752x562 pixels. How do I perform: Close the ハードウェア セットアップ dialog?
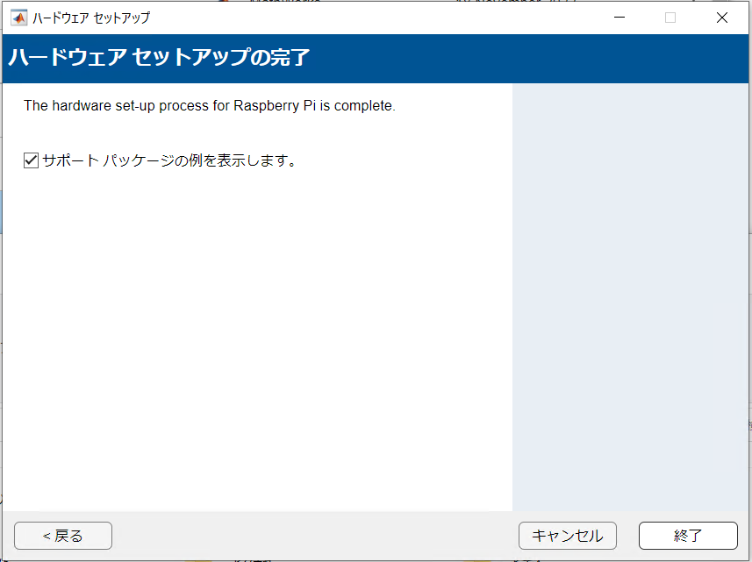click(x=721, y=18)
